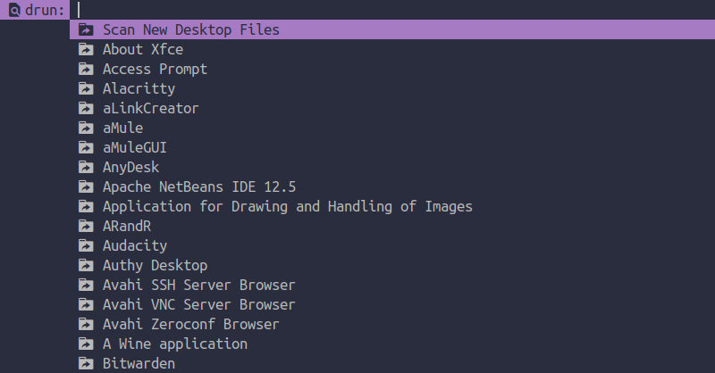Click the icon beside Authy Desktop
The height and width of the screenshot is (373, 715).
pyautogui.click(x=86, y=265)
